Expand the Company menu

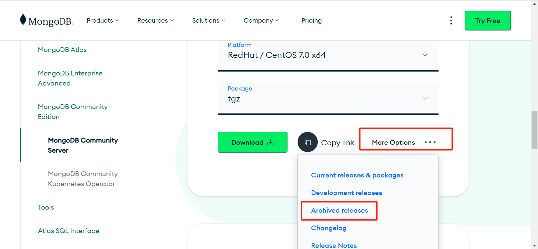(261, 20)
